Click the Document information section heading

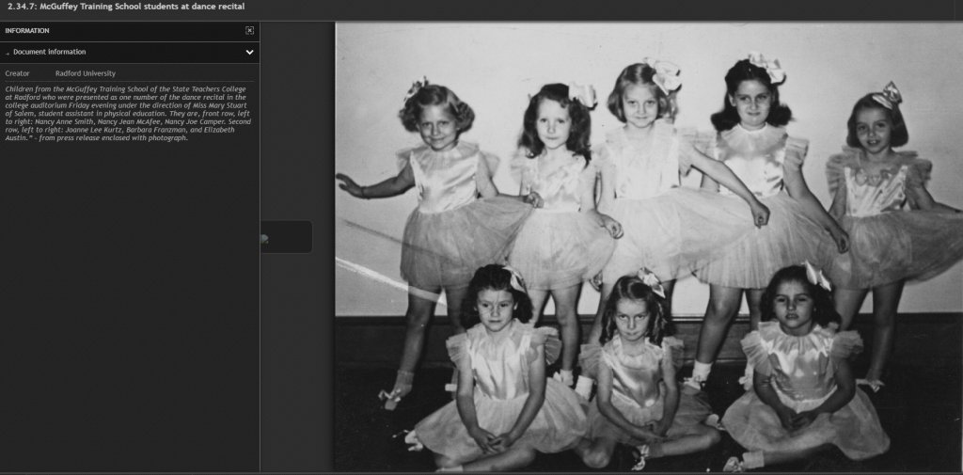coord(49,52)
